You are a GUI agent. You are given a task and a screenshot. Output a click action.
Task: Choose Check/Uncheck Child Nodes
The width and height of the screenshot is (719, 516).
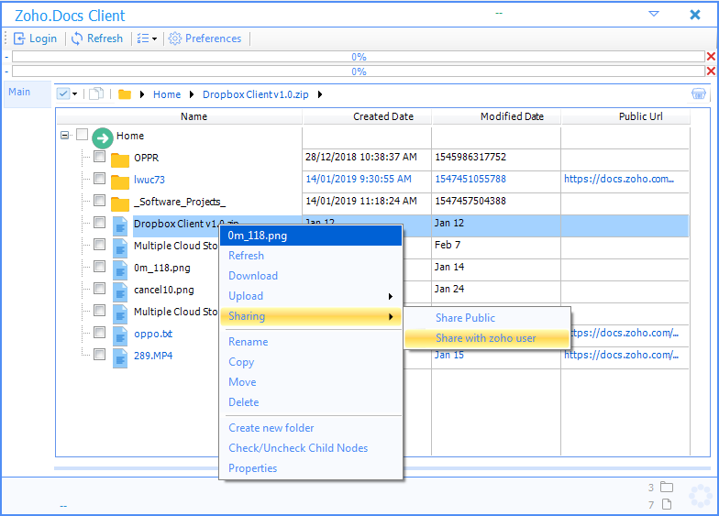click(x=311, y=448)
